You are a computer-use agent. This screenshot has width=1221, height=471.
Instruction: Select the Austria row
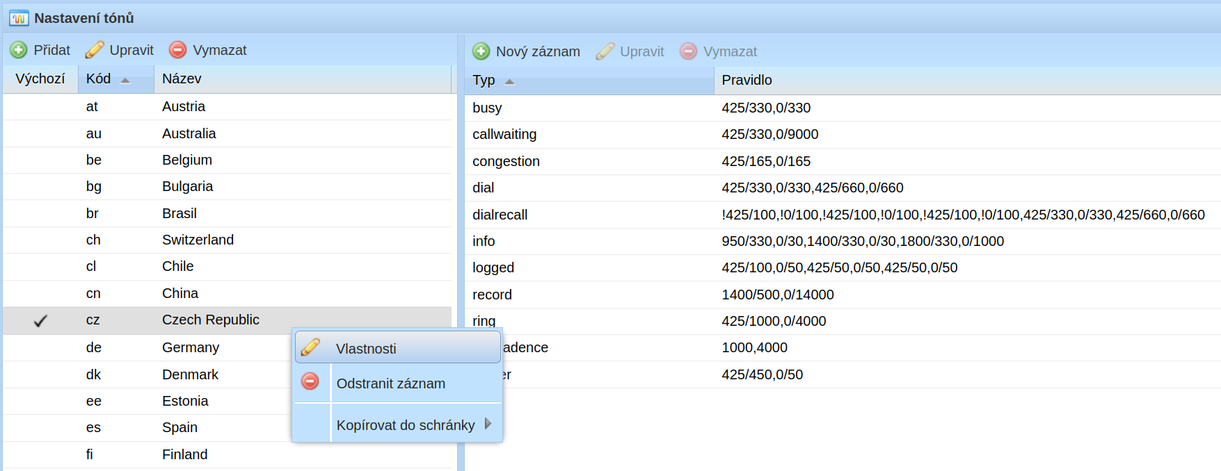pos(228,107)
